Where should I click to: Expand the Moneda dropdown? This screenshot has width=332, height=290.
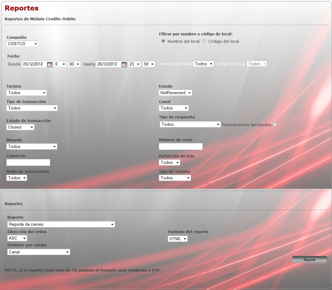tap(32, 147)
